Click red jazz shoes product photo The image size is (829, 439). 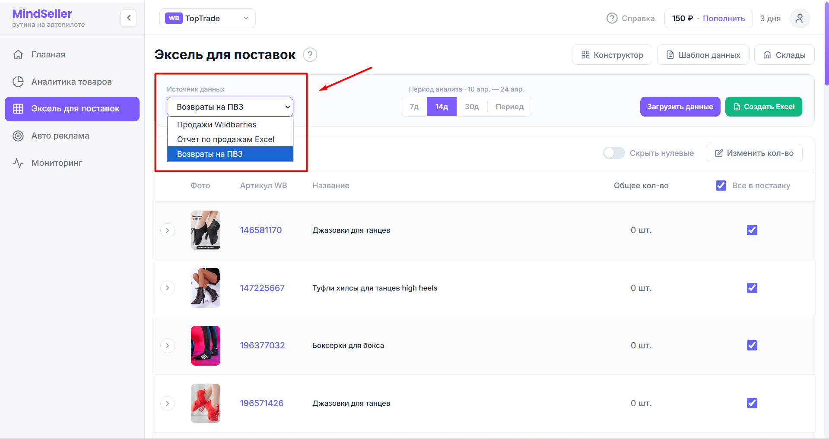[206, 404]
